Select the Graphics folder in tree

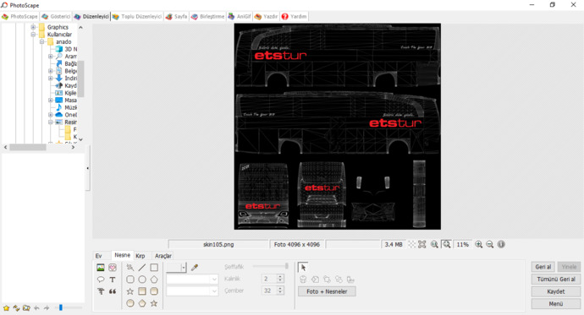[58, 27]
